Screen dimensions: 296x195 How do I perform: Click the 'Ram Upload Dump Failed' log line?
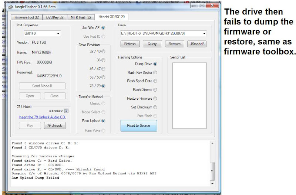[35, 178]
